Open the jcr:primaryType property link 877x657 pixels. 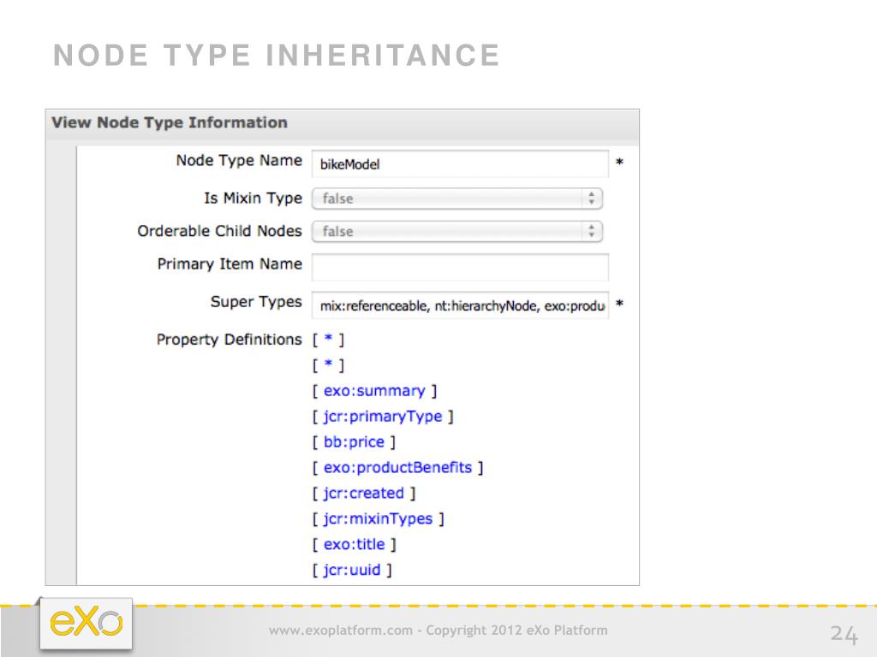383,417
